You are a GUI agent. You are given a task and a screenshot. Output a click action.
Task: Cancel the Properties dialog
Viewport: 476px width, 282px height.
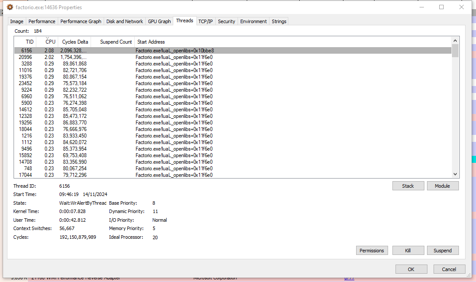[x=449, y=269]
